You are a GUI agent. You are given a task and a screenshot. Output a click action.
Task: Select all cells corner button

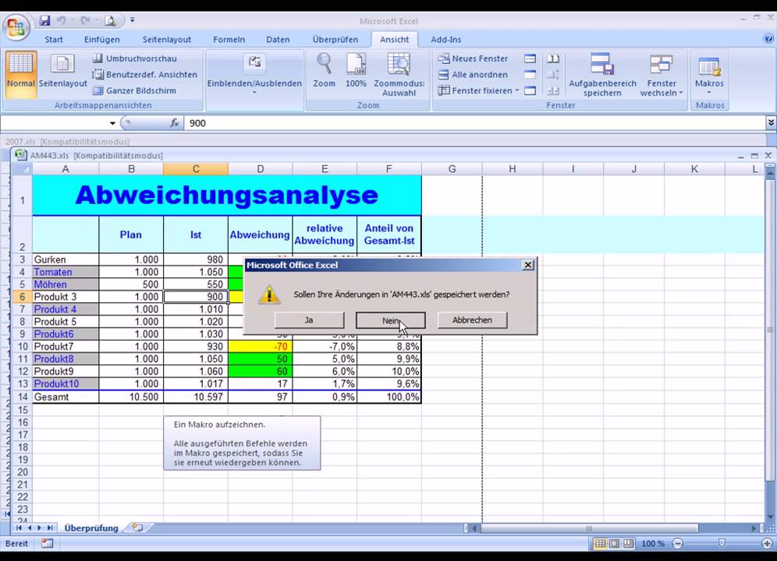pos(22,169)
